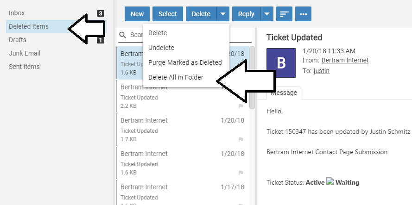
Task: Open the more actions ellipsis button
Action: [x=303, y=14]
